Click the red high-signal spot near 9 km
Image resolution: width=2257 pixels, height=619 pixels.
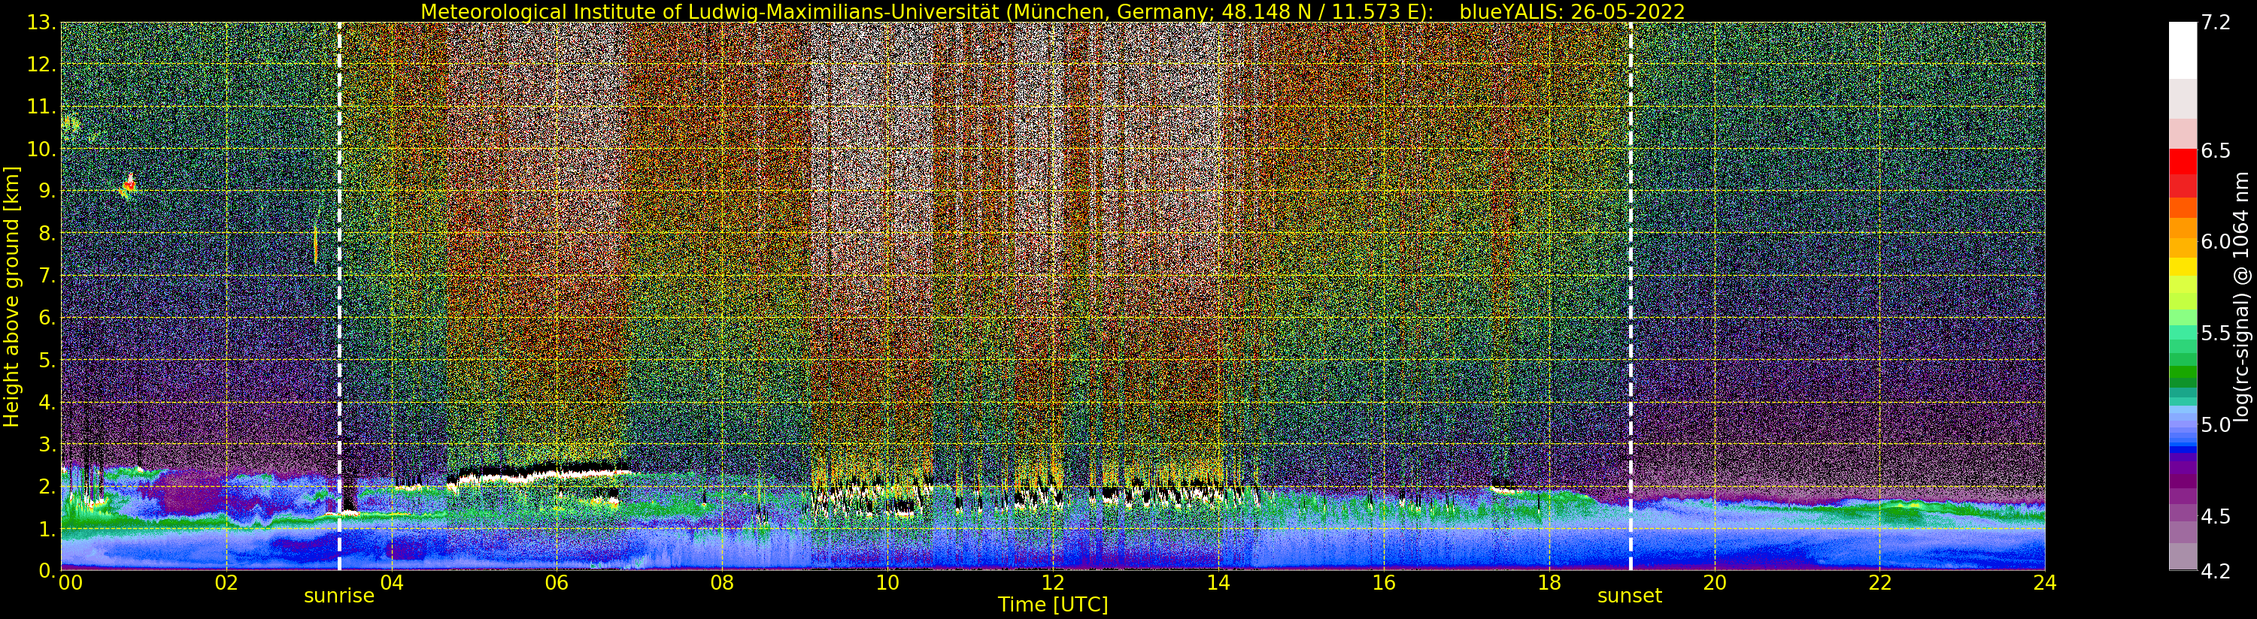tap(129, 185)
